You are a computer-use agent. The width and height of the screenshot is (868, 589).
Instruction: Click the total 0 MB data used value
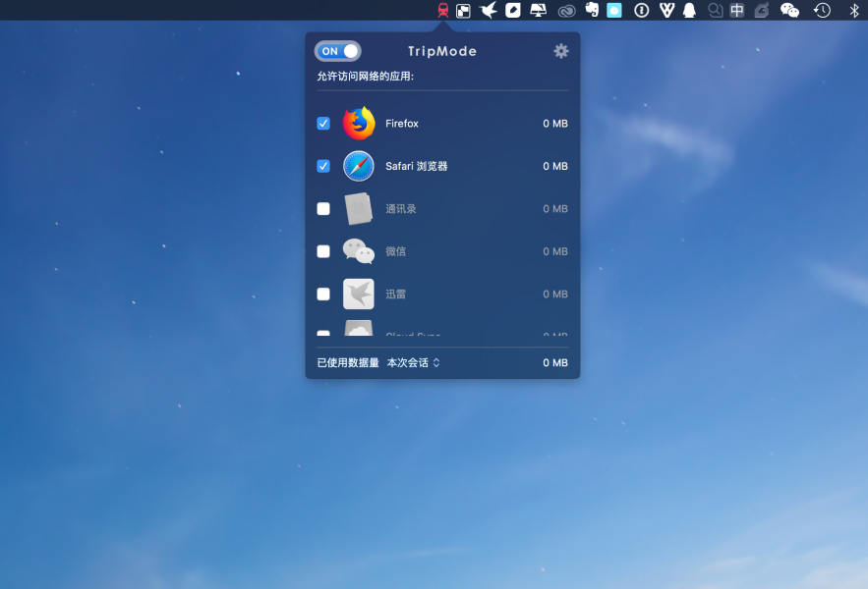tap(555, 363)
